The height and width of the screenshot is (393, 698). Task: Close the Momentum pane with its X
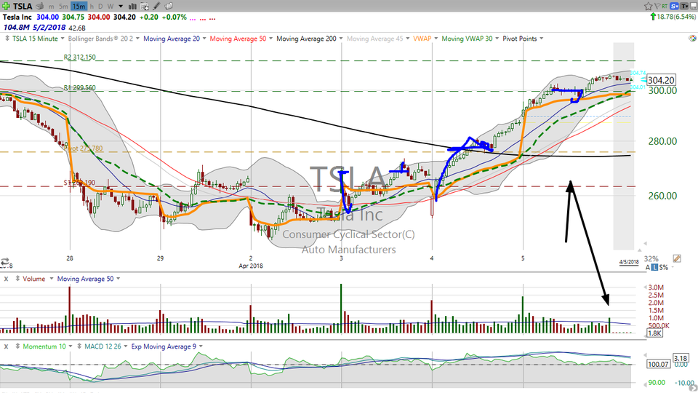point(7,346)
